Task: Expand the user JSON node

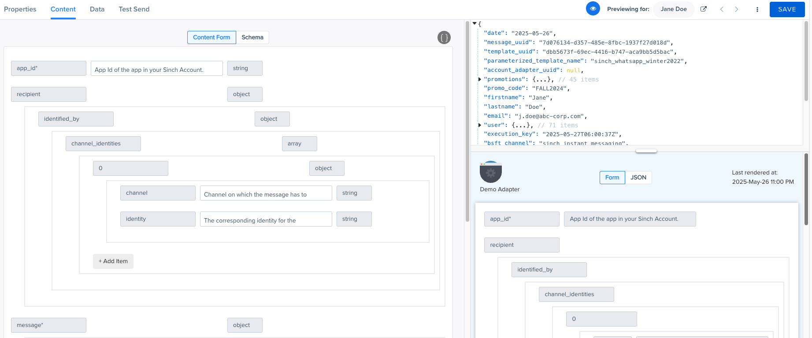Action: [480, 125]
